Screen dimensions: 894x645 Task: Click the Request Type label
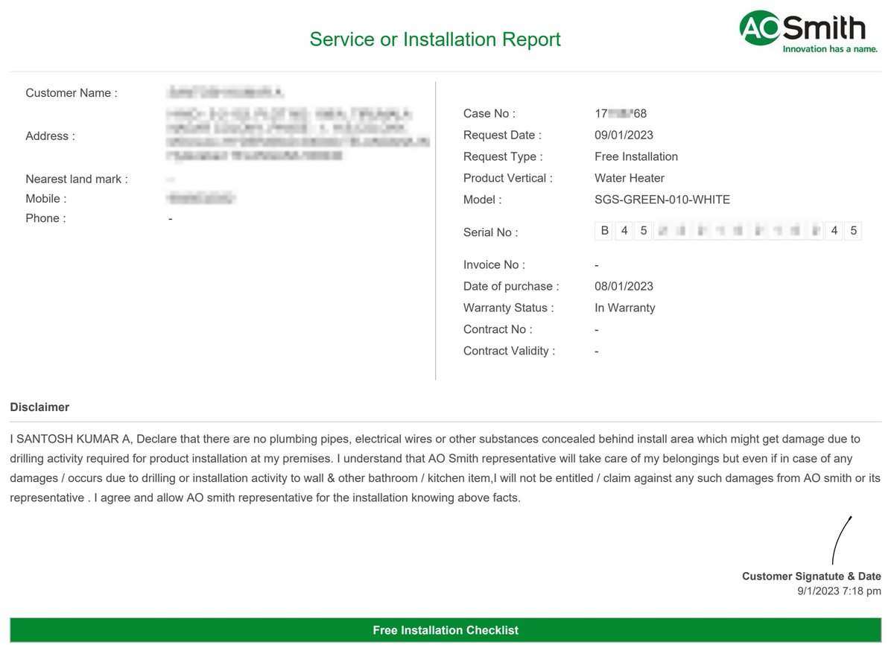503,157
